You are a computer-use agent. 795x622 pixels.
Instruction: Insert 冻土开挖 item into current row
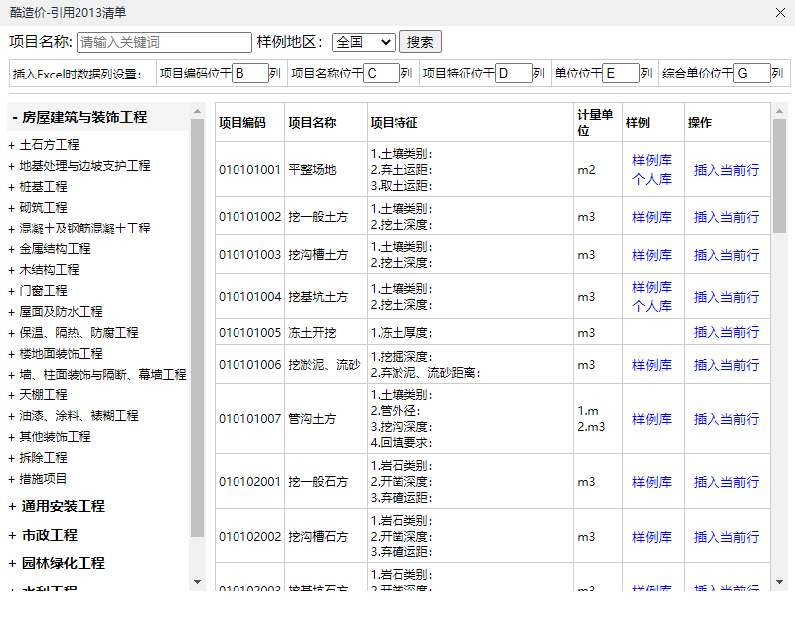726,332
